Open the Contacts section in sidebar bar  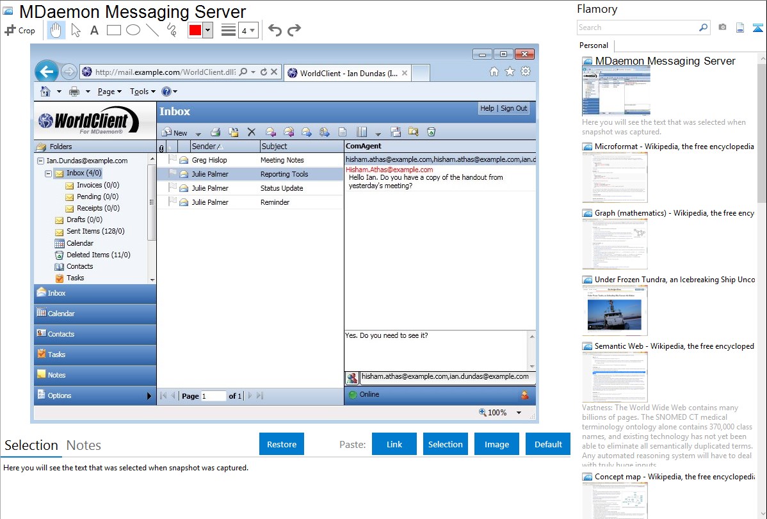(x=95, y=334)
